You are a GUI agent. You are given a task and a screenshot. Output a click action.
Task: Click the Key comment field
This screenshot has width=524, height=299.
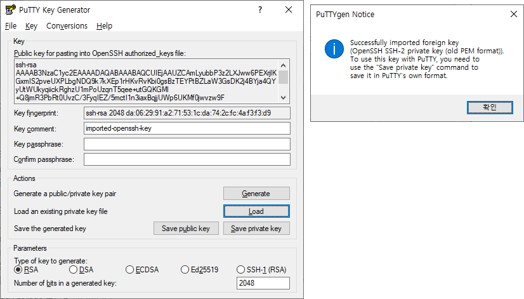pos(187,128)
